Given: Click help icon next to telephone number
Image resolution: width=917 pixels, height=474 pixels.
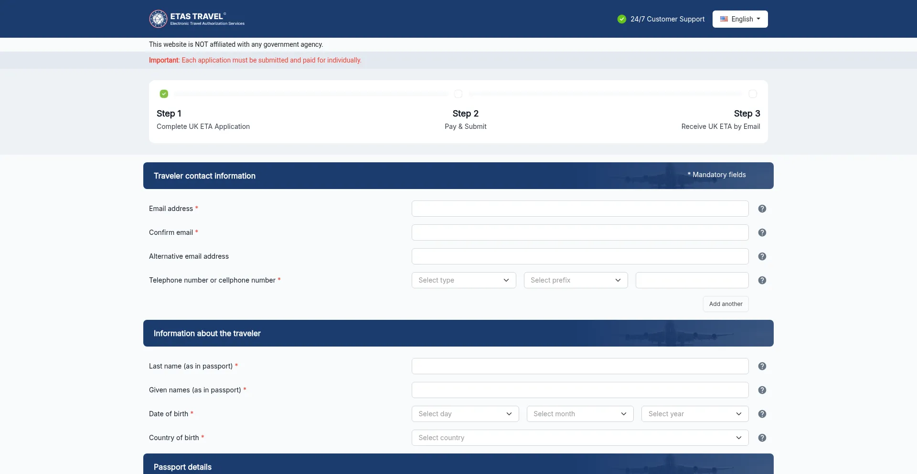Looking at the screenshot, I should (x=762, y=280).
